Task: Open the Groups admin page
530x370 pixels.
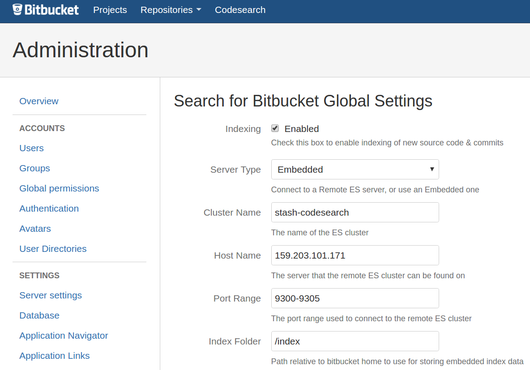Action: click(x=34, y=168)
